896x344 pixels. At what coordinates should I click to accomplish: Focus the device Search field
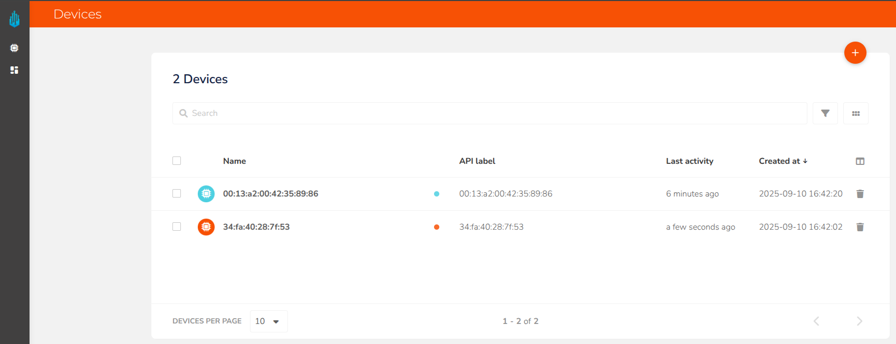click(x=489, y=113)
